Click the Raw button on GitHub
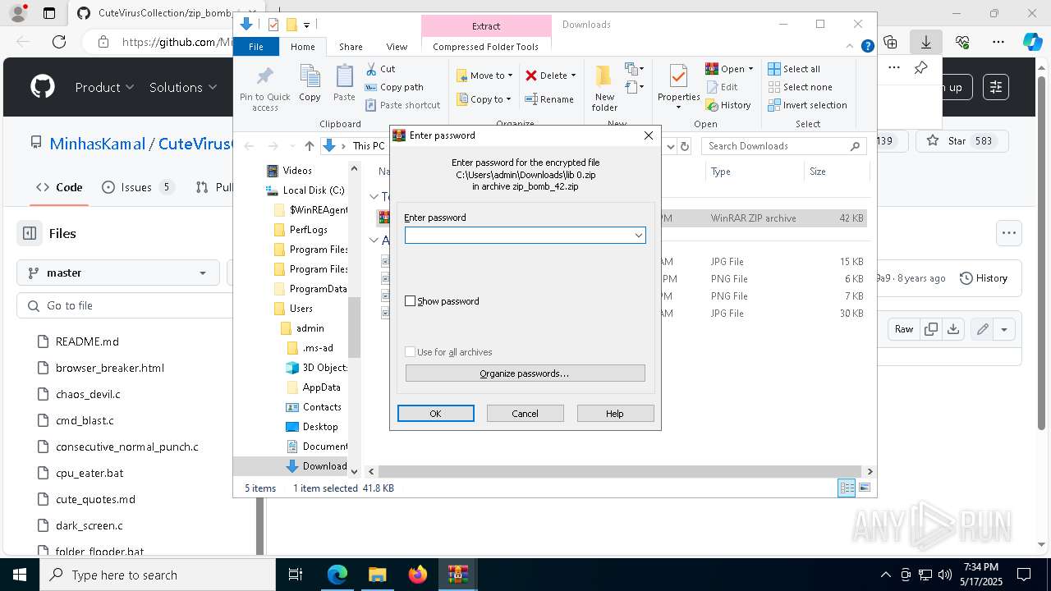This screenshot has height=591, width=1051. [904, 329]
